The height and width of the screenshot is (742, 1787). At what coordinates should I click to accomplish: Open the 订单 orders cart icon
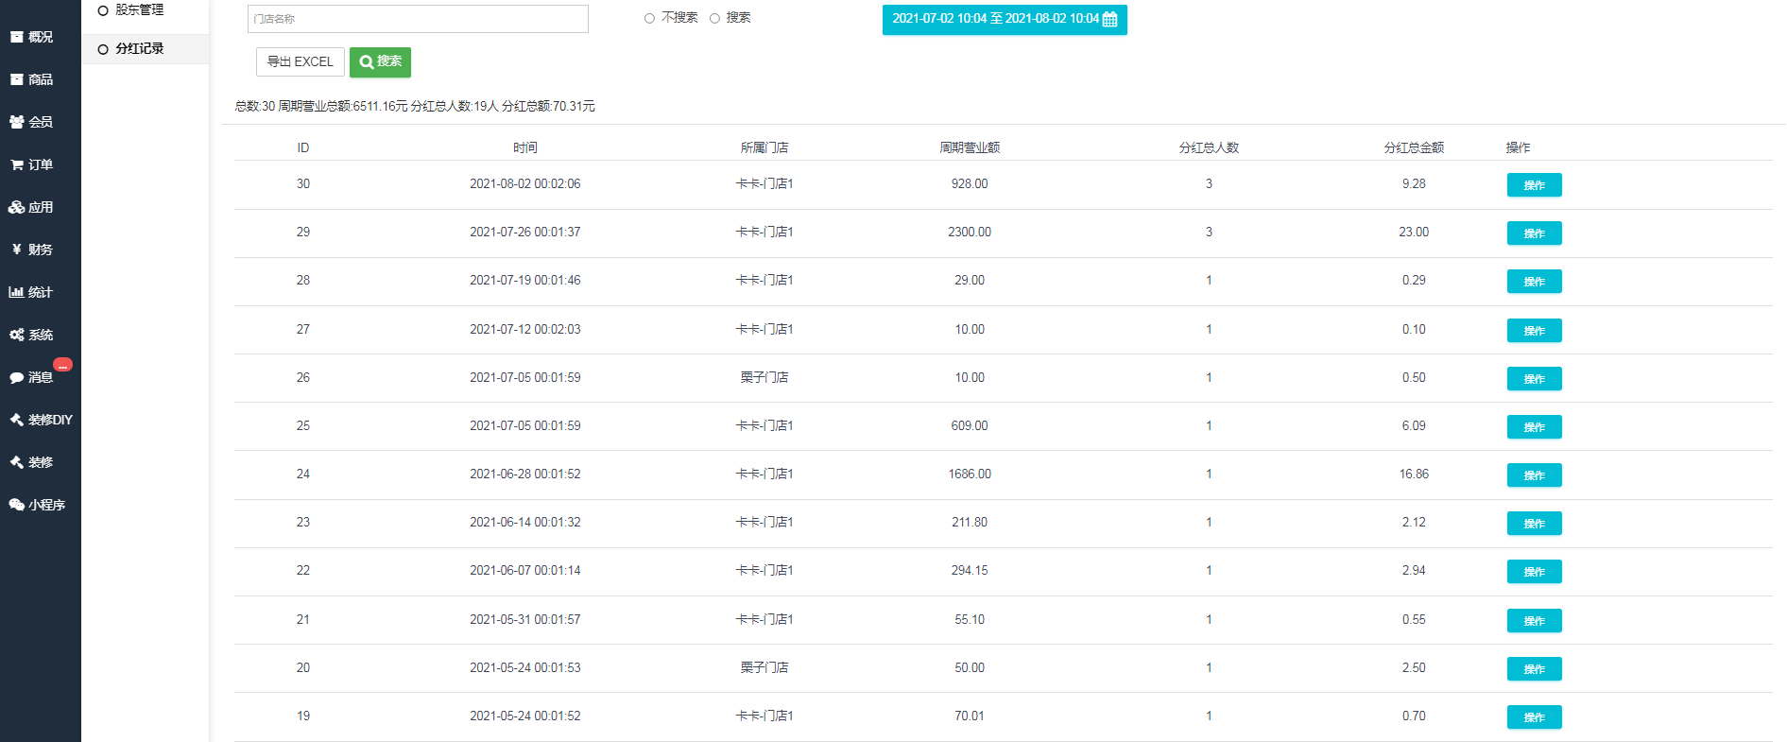[16, 164]
